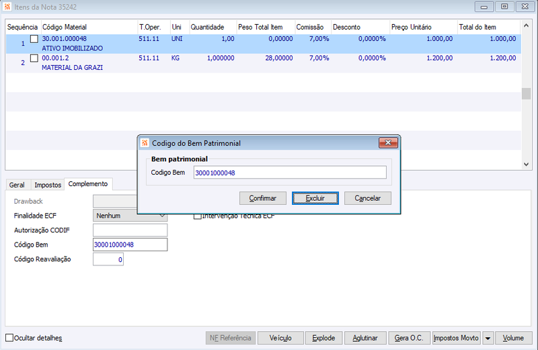
Task: Enable the Ocultar detalhes checkbox
Action: [9, 338]
